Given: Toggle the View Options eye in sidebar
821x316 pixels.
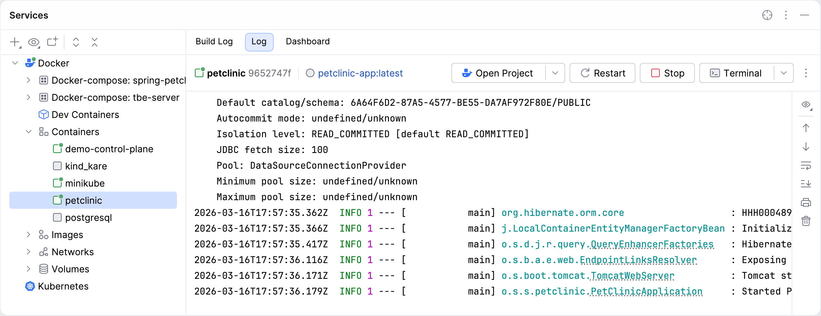Looking at the screenshot, I should [34, 42].
